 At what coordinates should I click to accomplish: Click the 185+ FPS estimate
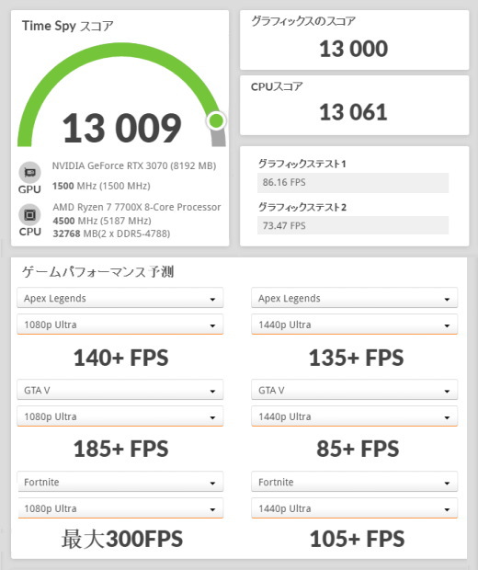pos(120,449)
